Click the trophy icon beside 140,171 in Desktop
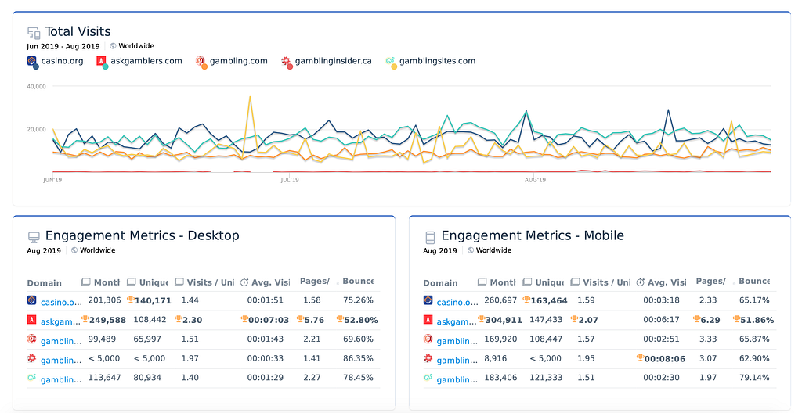Viewport: 802px width, 413px height. click(131, 300)
